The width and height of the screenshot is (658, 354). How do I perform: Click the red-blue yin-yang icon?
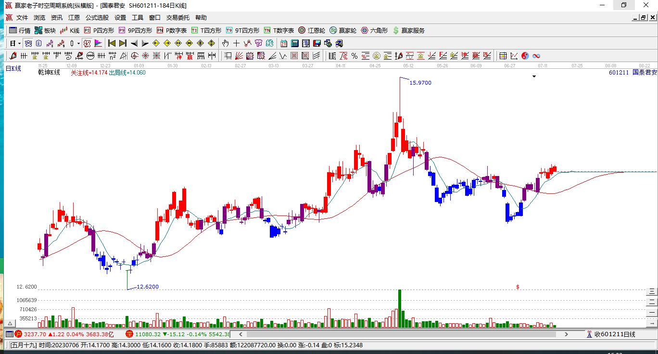(525, 56)
